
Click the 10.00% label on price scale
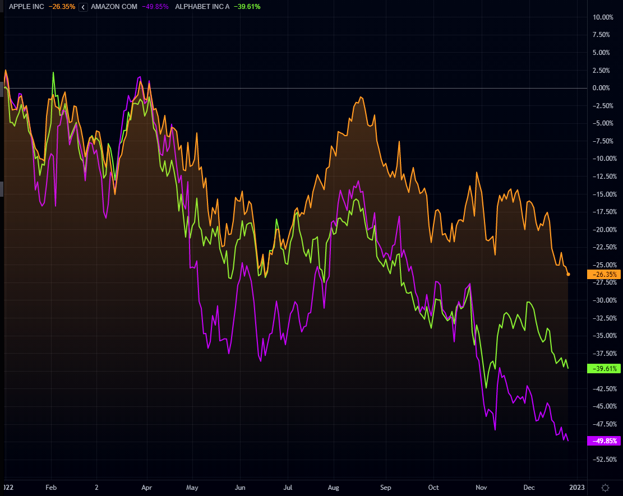point(603,17)
